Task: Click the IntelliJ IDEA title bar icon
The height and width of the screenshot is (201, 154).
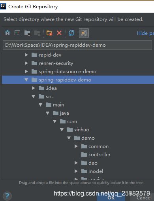Action: point(3,6)
